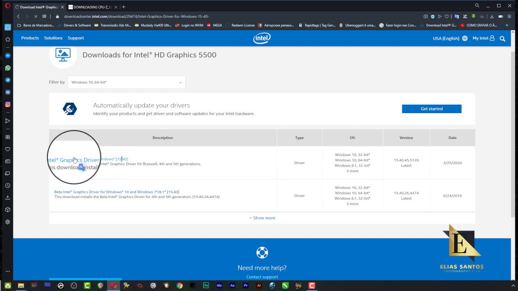518x291 pixels.
Task: Click Get started button
Action: (431, 109)
